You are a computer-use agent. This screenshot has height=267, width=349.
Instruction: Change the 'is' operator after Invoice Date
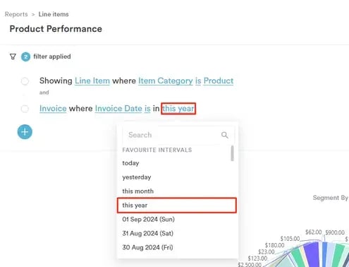click(x=147, y=109)
